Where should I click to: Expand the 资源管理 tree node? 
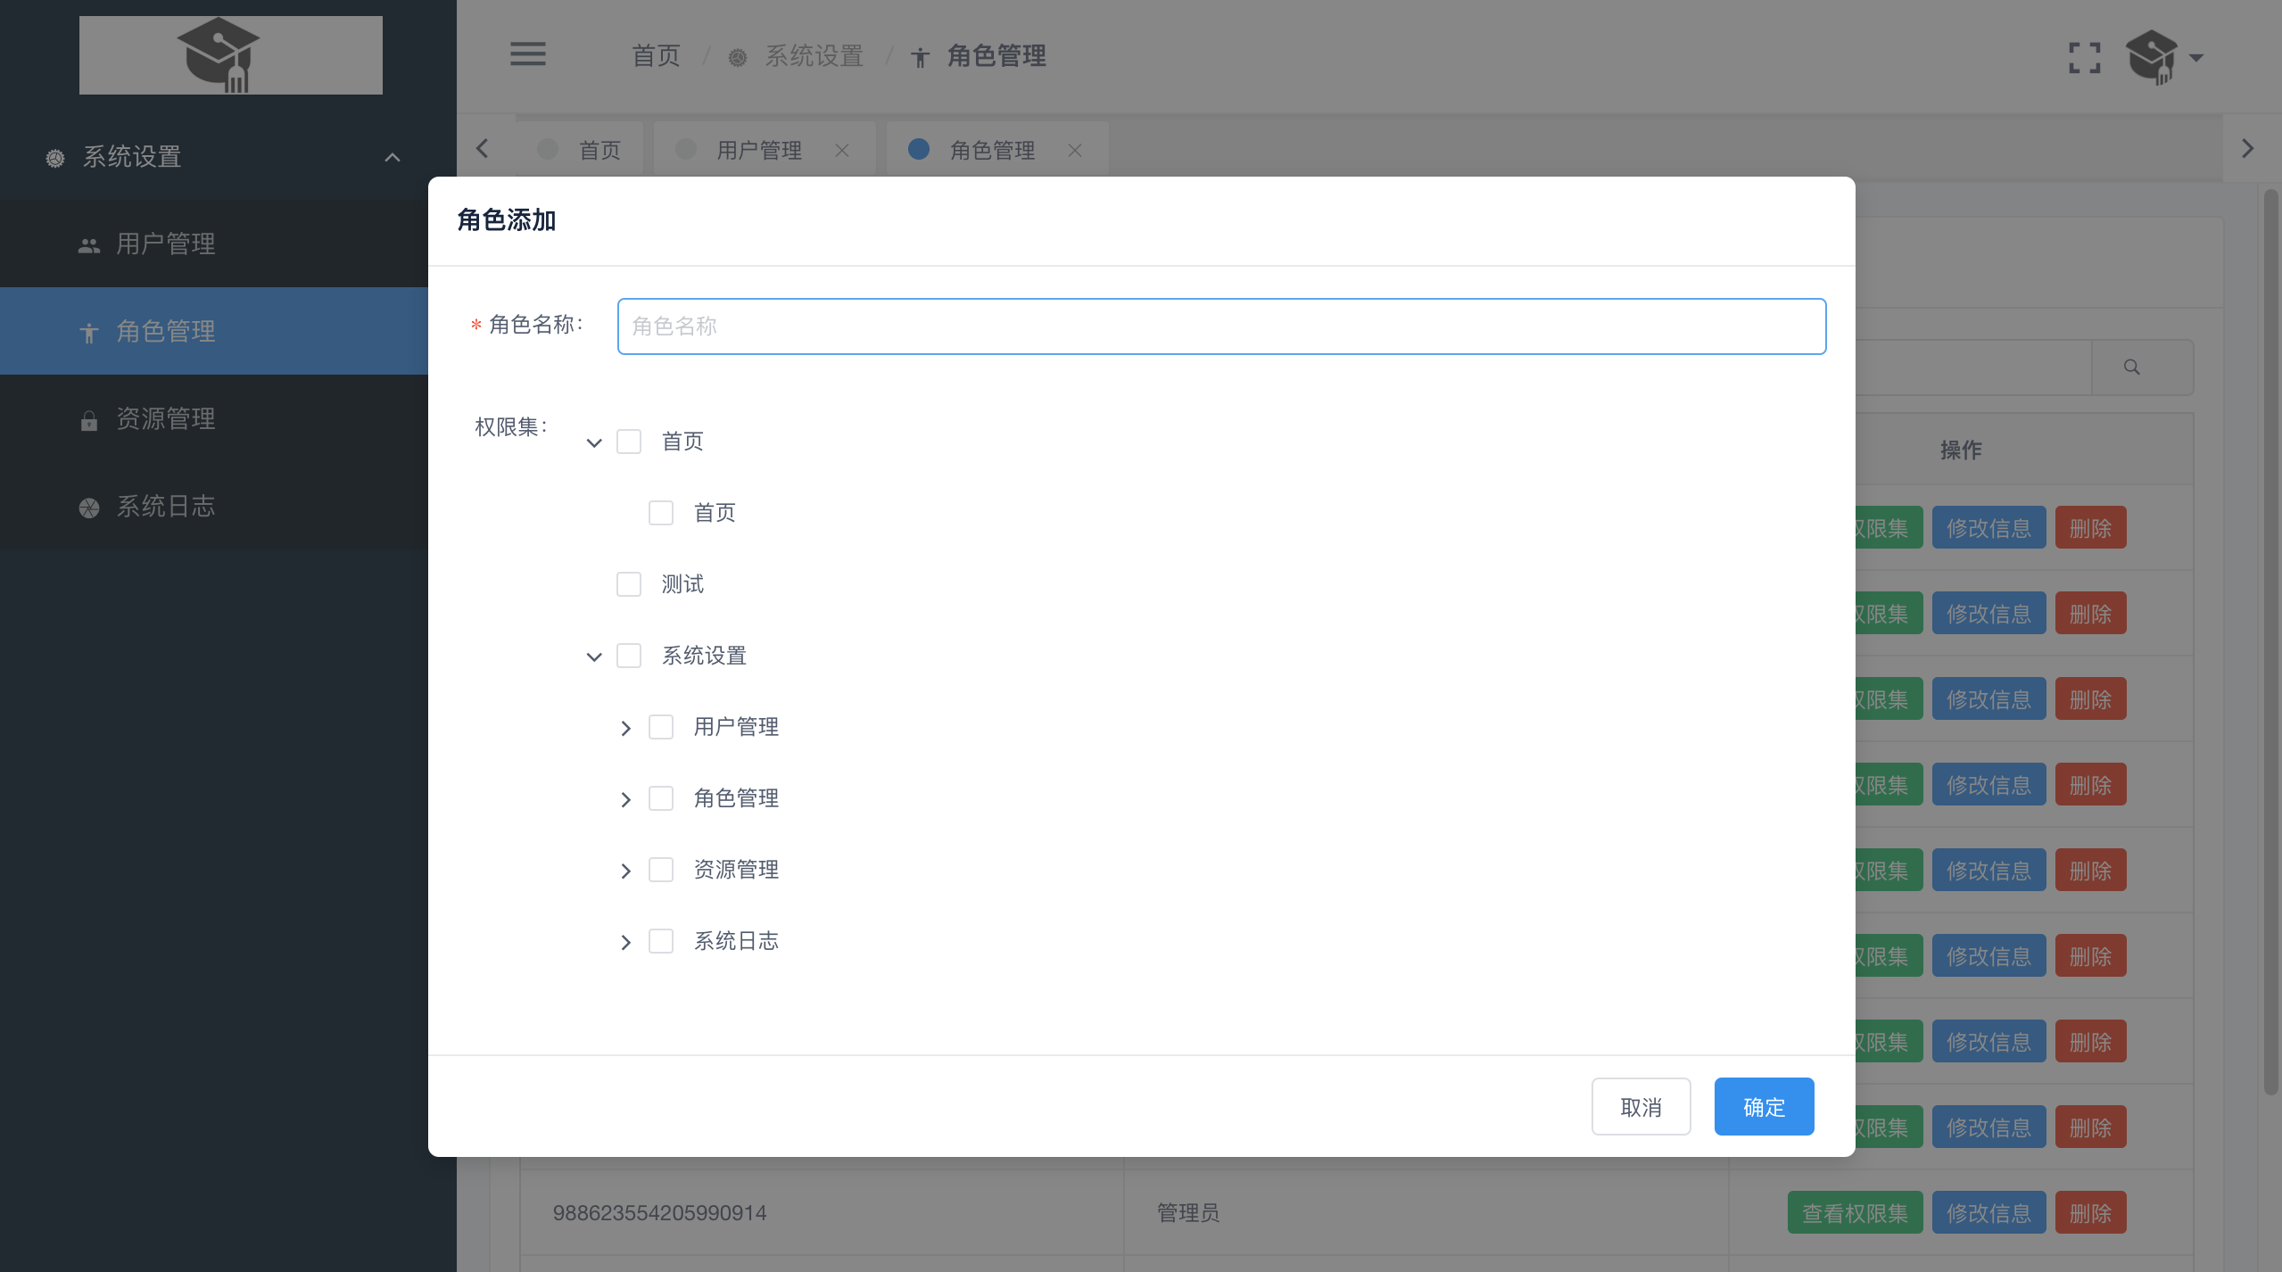(625, 871)
